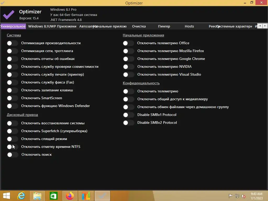Toggle Отключить телеметрию Mozilla Firefox
The width and height of the screenshot is (268, 201).
(129, 51)
